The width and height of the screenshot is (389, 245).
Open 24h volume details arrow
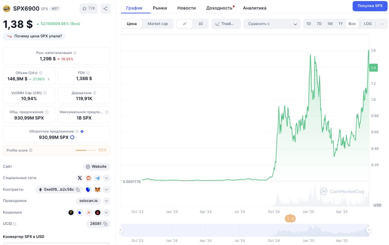(49, 79)
